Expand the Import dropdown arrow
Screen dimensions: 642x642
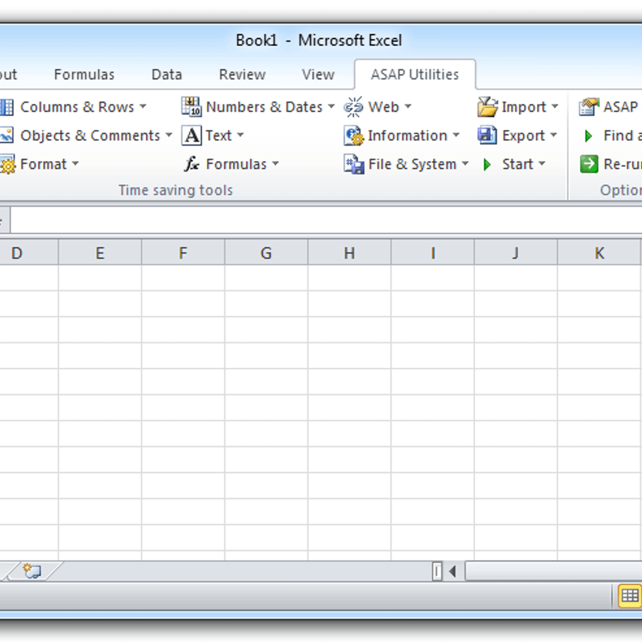coord(555,107)
